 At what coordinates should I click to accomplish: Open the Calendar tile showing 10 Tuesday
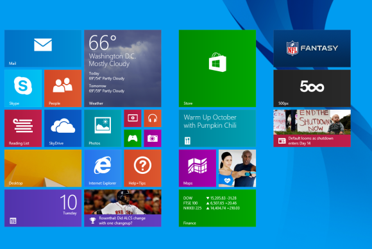43,208
